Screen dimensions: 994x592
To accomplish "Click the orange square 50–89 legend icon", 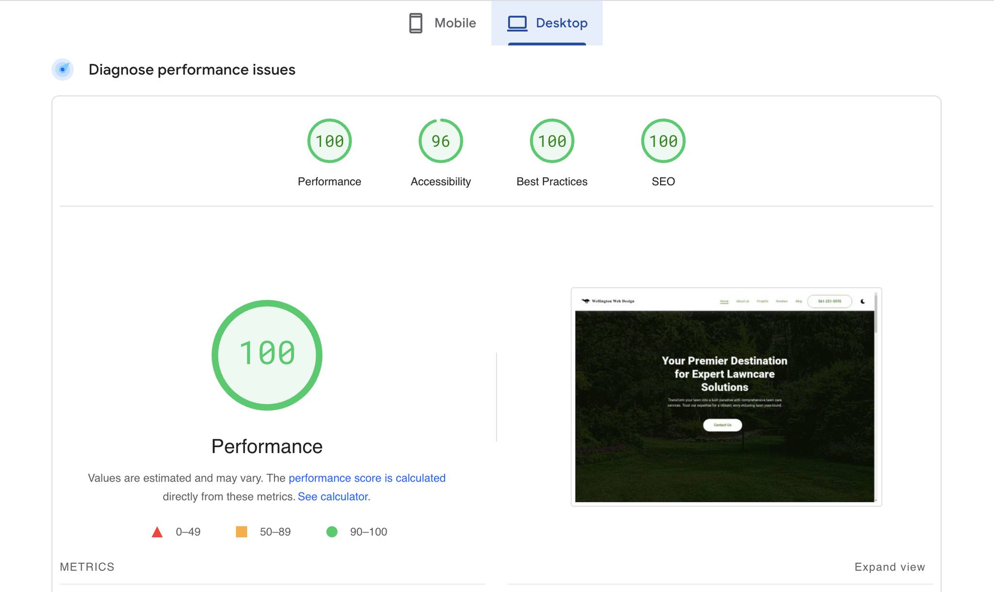I will click(241, 532).
